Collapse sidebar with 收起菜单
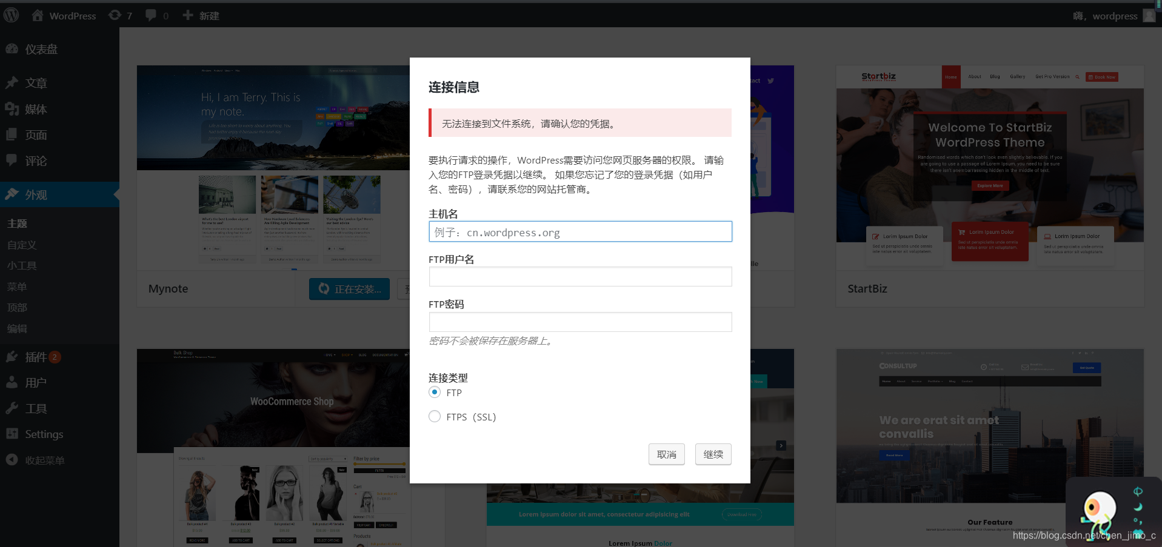Viewport: 1162px width, 547px height. [x=59, y=460]
